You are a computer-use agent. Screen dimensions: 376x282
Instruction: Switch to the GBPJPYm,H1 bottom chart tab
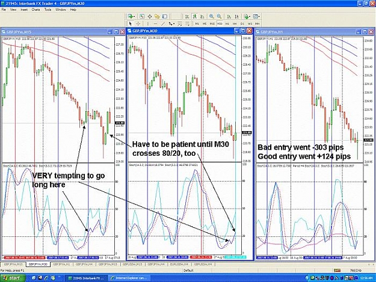(61, 265)
